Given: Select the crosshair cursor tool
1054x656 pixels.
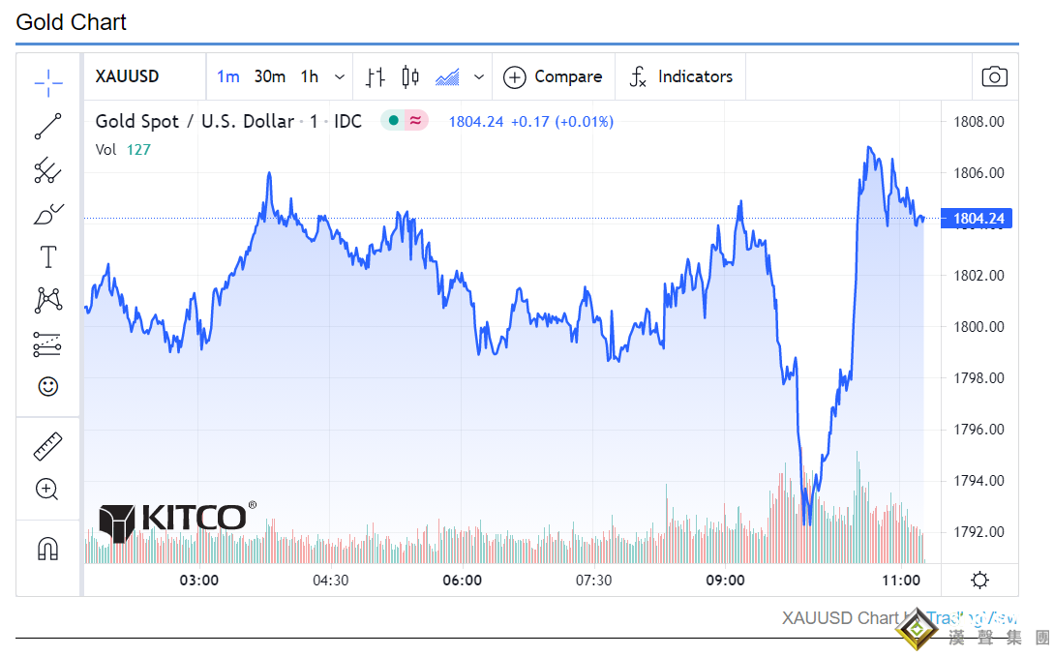Looking at the screenshot, I should (48, 83).
